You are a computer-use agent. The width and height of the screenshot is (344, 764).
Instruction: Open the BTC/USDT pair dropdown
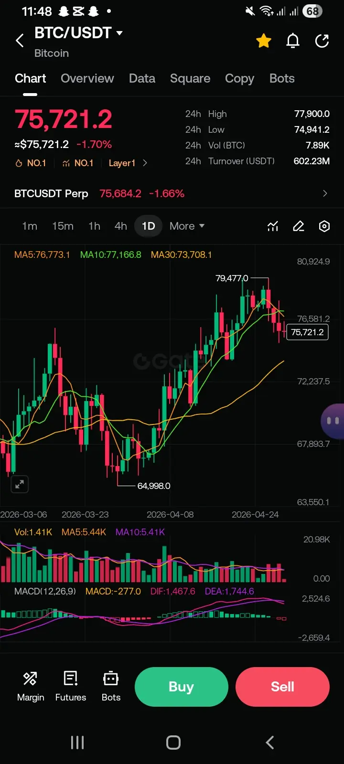(x=79, y=33)
